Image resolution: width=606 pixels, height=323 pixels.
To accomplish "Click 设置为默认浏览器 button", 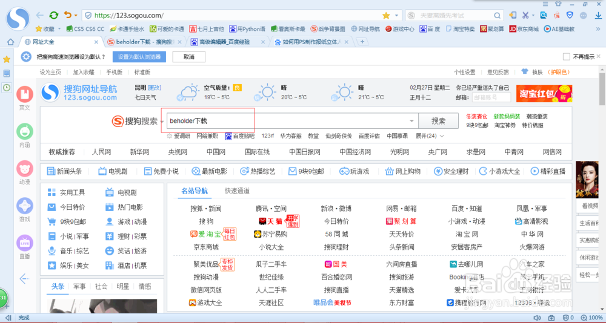I will (139, 57).
